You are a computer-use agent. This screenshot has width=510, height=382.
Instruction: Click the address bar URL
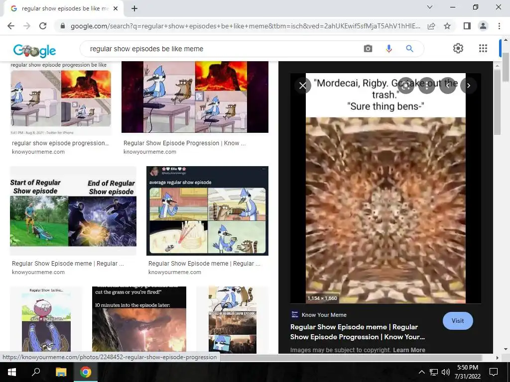pos(245,26)
